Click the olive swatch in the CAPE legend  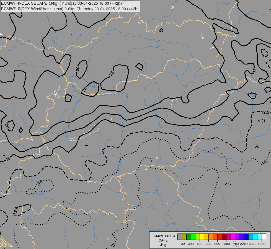pyautogui.click(x=184, y=237)
